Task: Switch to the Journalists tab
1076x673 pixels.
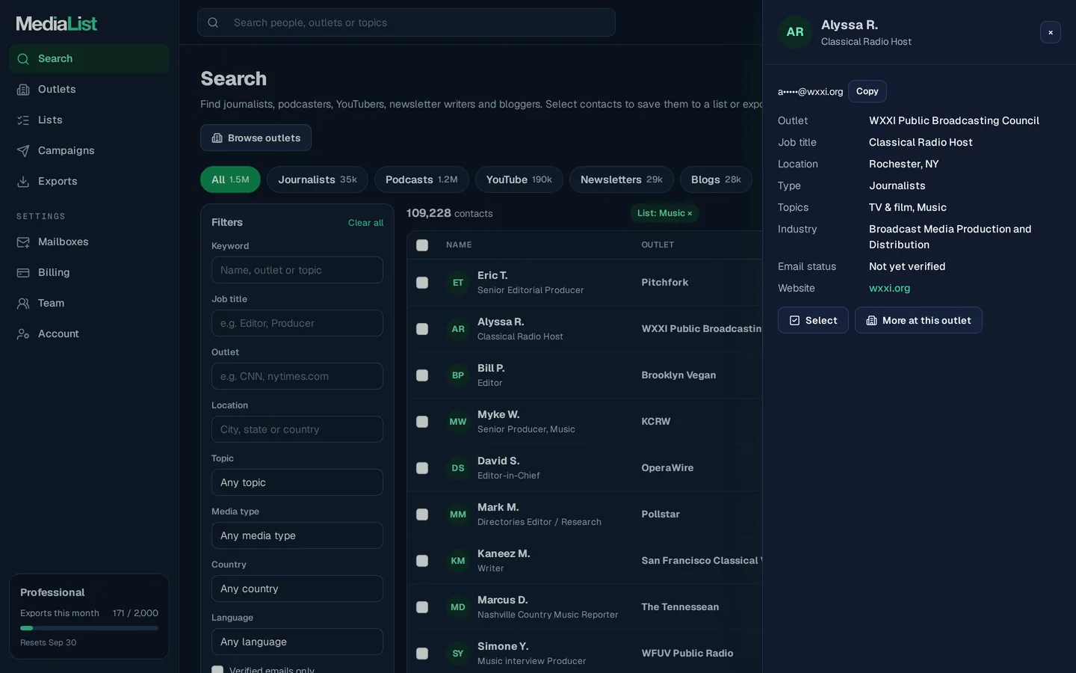Action: click(318, 179)
